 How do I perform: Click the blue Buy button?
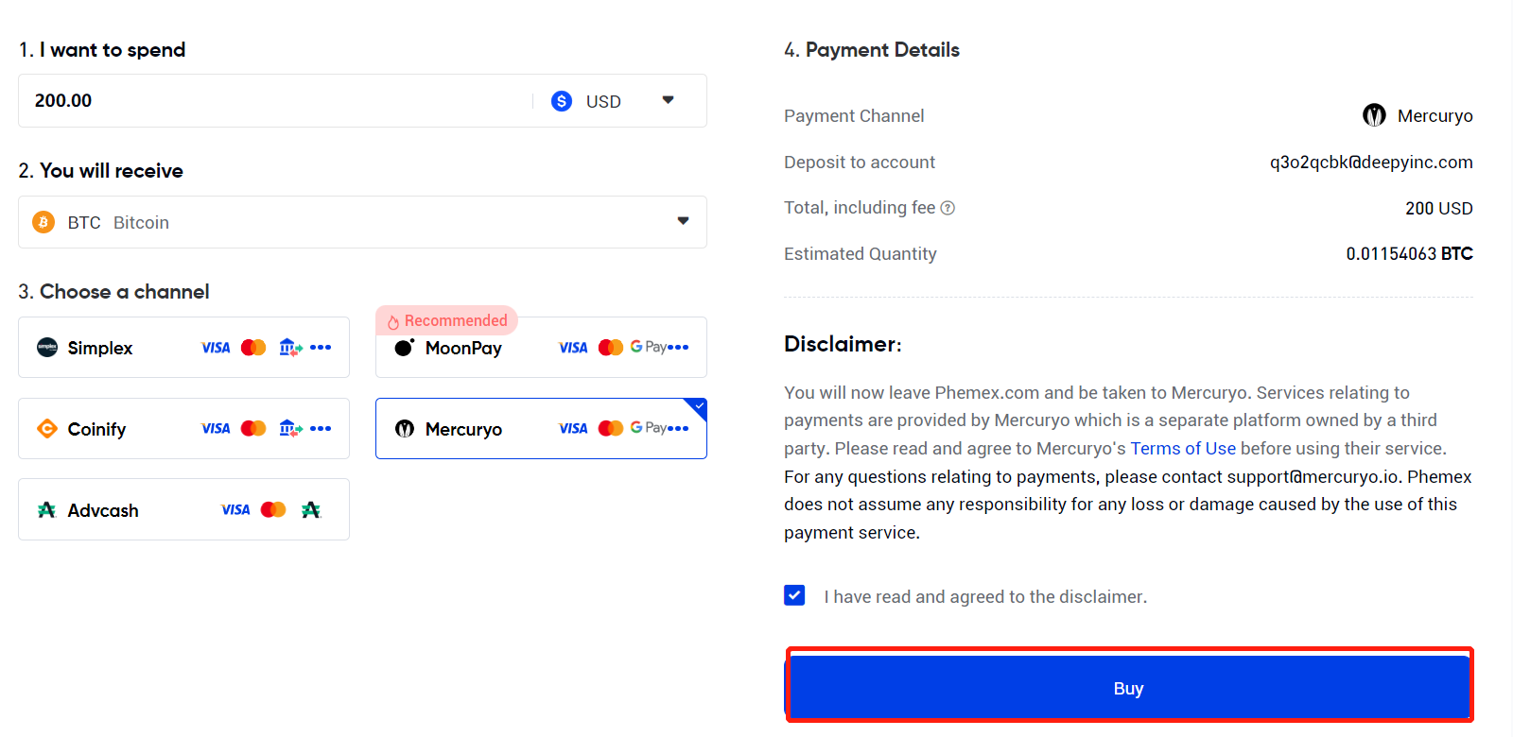click(x=1129, y=688)
